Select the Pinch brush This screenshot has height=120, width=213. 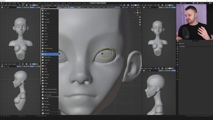50,51
